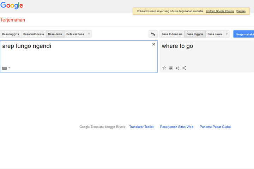
Task: Click the listen speaker icon
Action: [177, 68]
